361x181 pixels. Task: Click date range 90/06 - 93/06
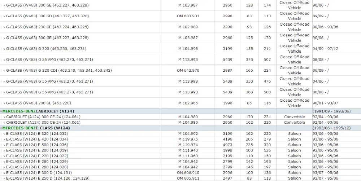point(325,27)
